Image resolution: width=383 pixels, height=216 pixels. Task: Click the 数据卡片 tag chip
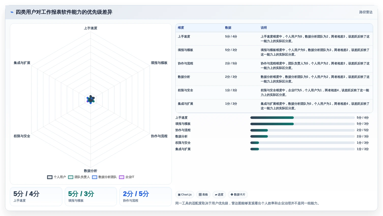(x=238, y=195)
